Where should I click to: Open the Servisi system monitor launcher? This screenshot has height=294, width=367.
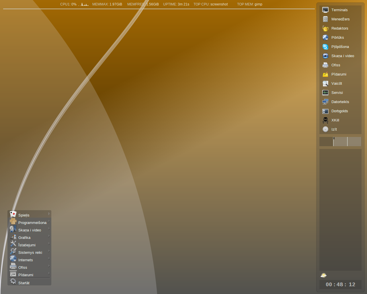(x=340, y=93)
